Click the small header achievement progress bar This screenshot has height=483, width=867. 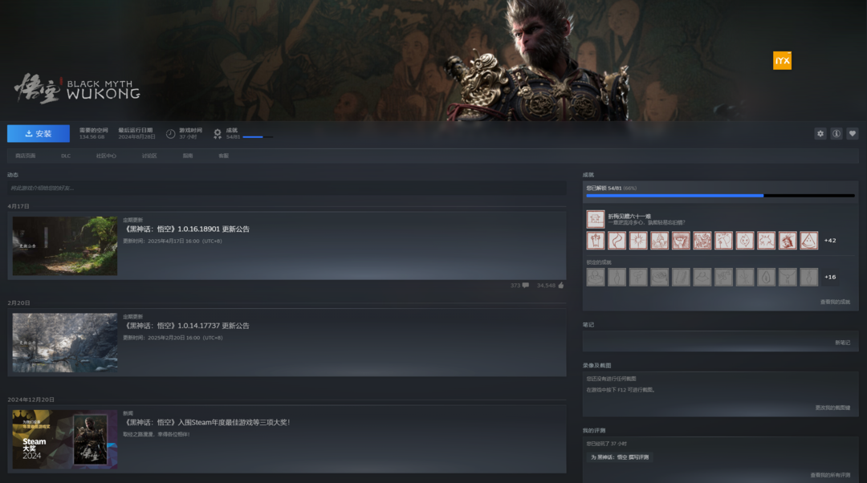click(x=258, y=137)
